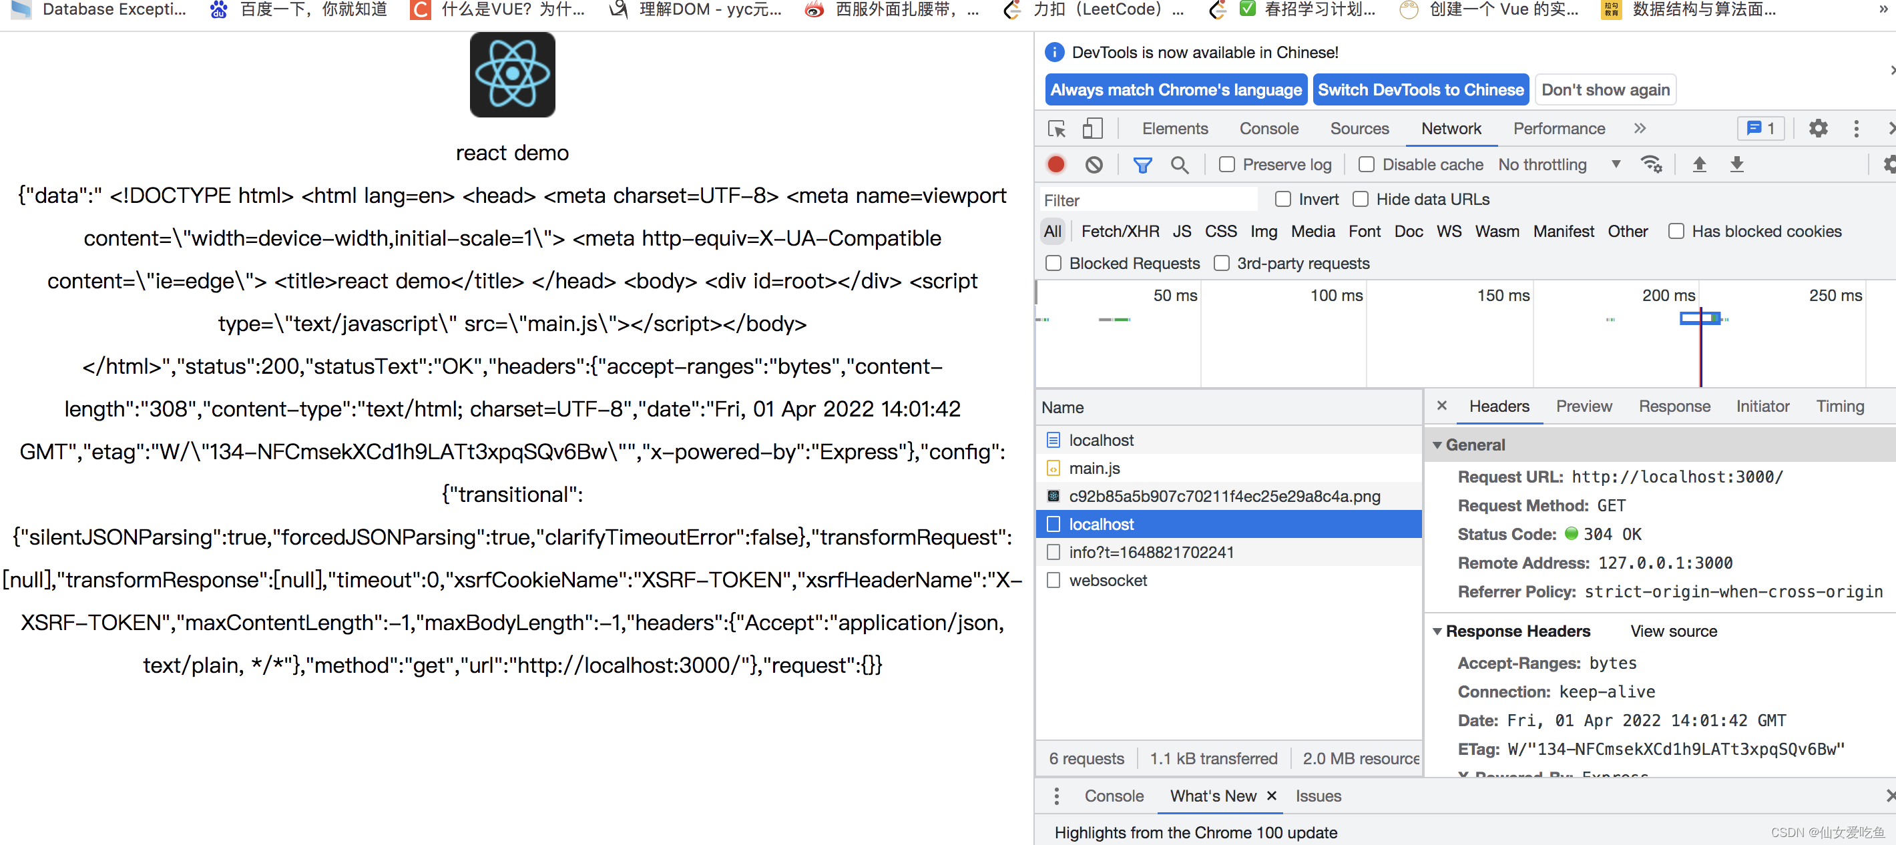The height and width of the screenshot is (845, 1896).
Task: Select the websocket request
Action: tap(1228, 580)
